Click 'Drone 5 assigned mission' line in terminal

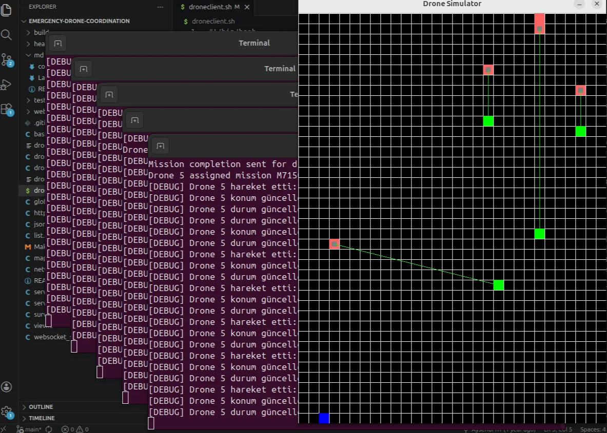point(223,176)
